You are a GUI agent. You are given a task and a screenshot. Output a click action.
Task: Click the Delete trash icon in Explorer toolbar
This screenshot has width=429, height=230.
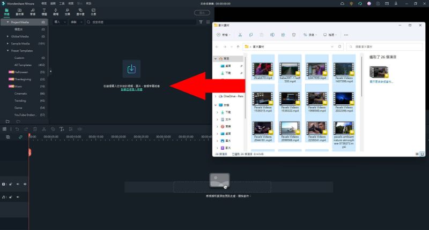[293, 35]
